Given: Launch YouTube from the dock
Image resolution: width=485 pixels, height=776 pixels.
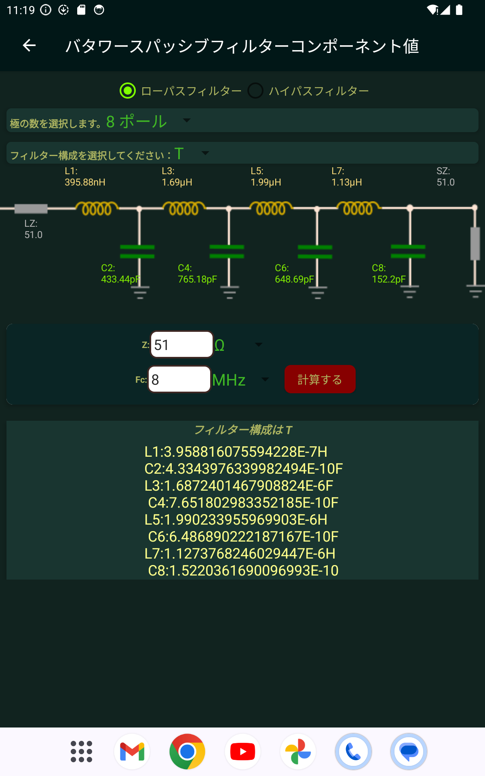Looking at the screenshot, I should [x=242, y=752].
